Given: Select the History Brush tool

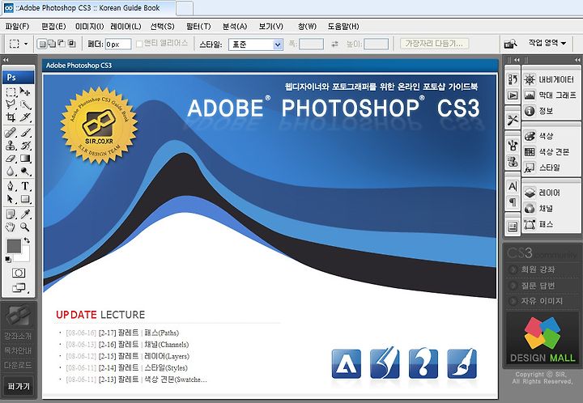Looking at the screenshot, I should (x=25, y=146).
